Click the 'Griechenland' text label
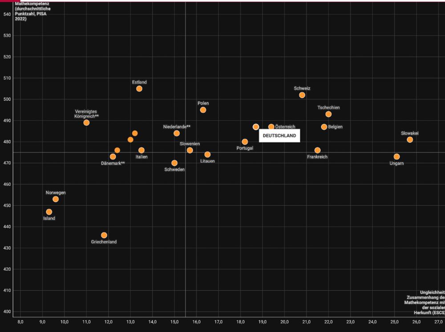The image size is (445, 332). coord(104,242)
